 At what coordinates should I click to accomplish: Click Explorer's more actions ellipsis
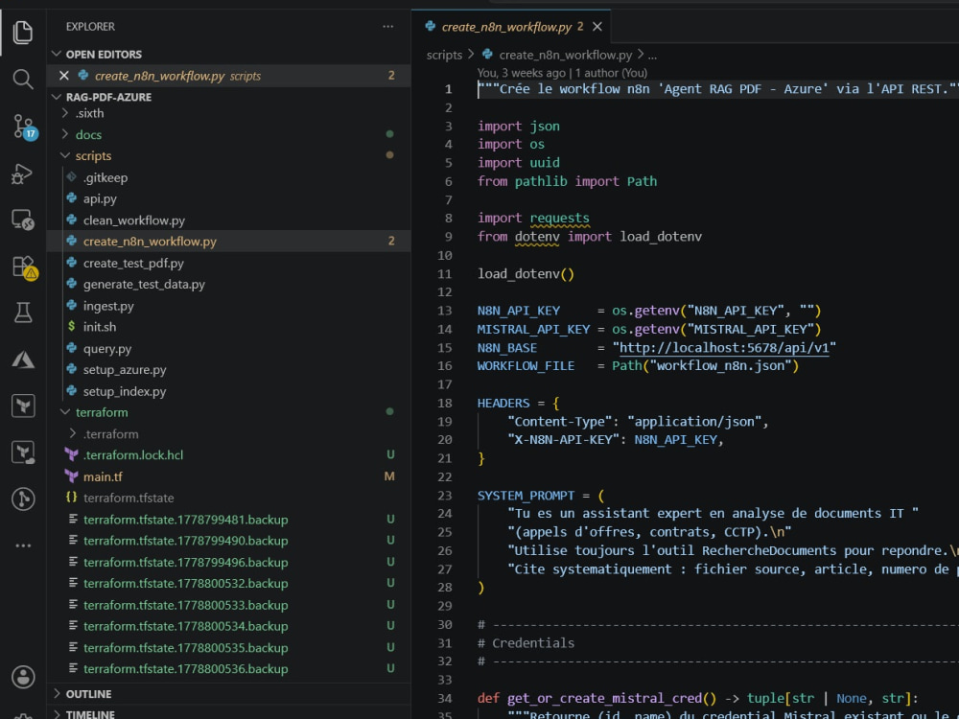387,26
